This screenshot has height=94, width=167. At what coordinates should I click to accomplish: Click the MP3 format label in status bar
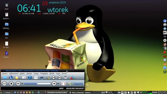[x=61, y=88]
